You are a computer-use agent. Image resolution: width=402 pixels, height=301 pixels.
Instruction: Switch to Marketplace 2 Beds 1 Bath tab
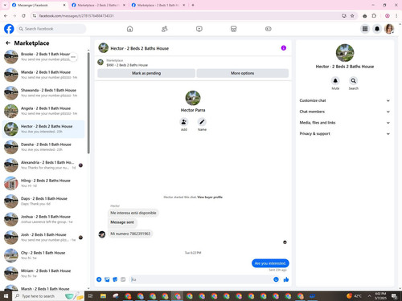tap(158, 5)
